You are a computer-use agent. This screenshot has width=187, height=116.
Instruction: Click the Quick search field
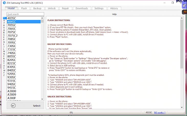[x=25, y=14]
